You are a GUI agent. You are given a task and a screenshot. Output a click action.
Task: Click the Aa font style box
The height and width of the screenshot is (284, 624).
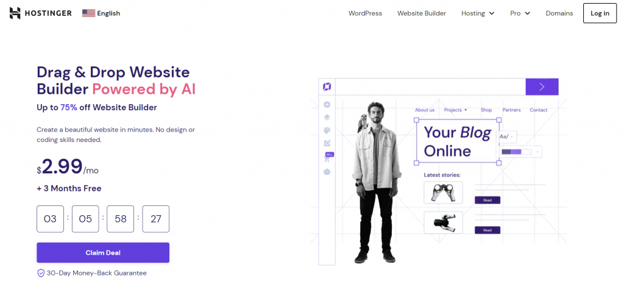click(506, 137)
